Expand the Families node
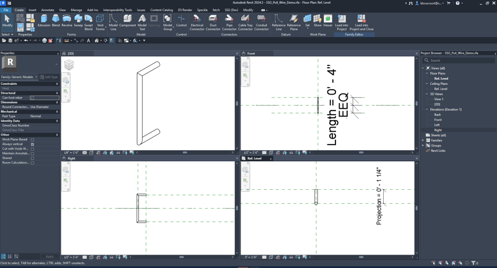The width and height of the screenshot is (497, 268). click(423, 140)
